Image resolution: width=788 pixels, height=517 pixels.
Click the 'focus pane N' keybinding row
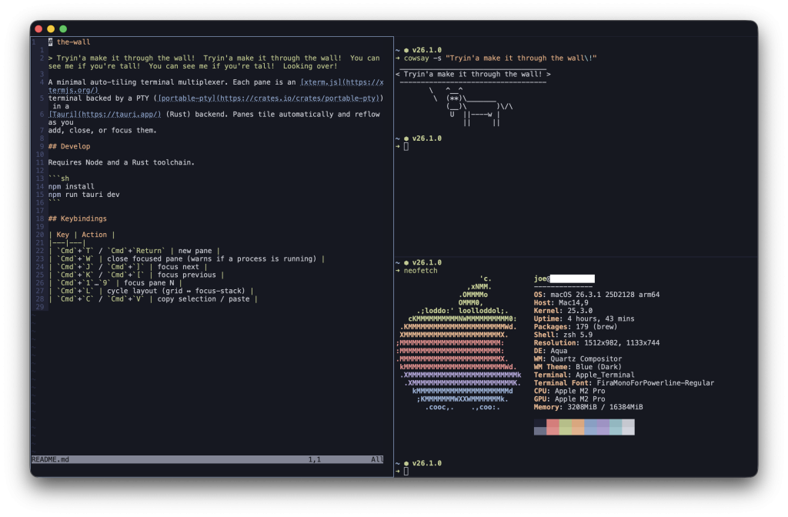[115, 283]
